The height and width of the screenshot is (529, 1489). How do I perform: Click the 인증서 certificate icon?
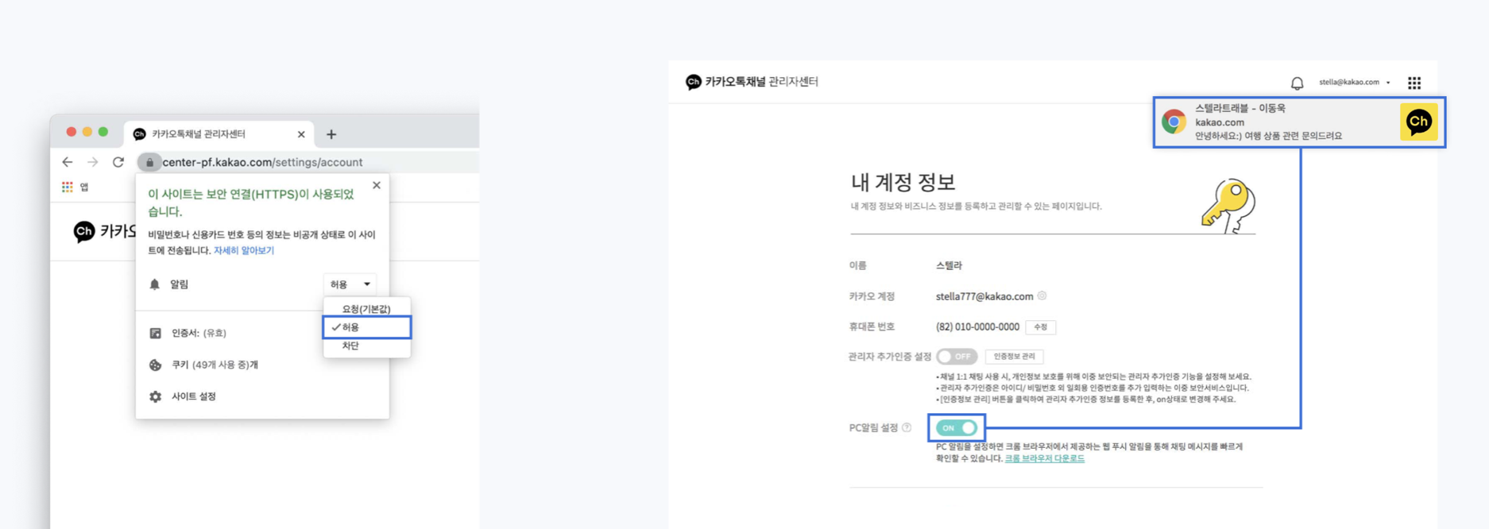click(156, 333)
